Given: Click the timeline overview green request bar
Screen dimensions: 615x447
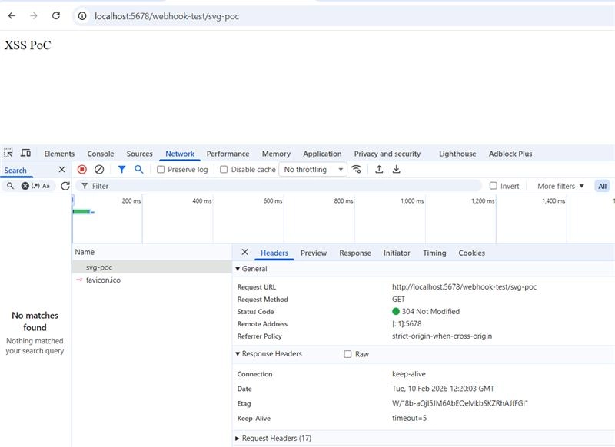Looking at the screenshot, I should (x=81, y=211).
